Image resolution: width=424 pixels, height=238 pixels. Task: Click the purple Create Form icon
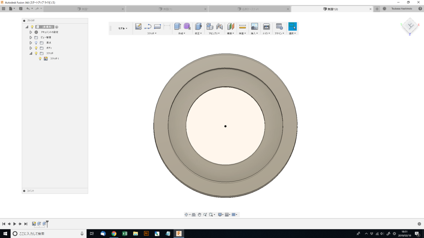click(187, 26)
